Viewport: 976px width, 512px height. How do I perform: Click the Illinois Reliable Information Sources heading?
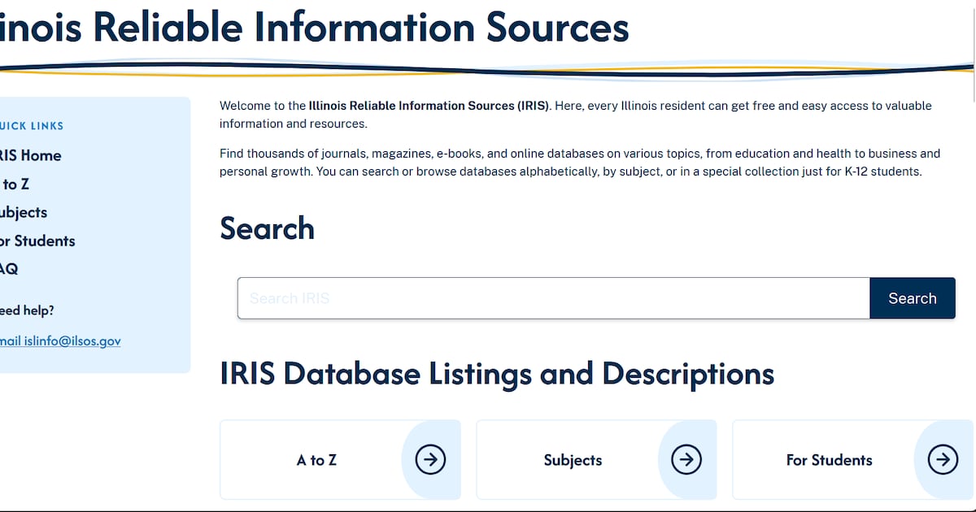point(314,26)
